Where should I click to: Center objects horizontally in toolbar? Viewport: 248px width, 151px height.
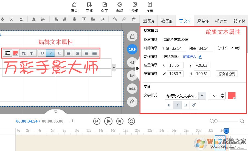(x=74, y=19)
